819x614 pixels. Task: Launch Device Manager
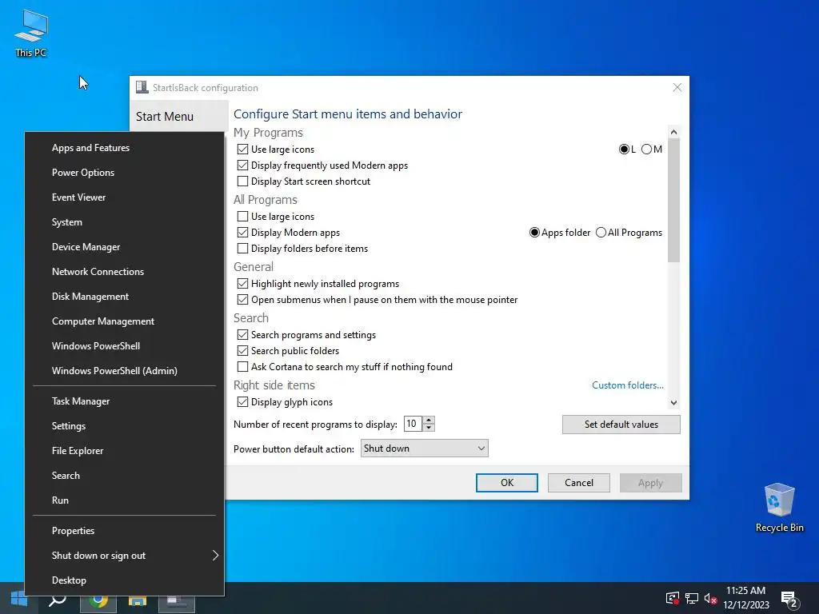(x=126, y=247)
